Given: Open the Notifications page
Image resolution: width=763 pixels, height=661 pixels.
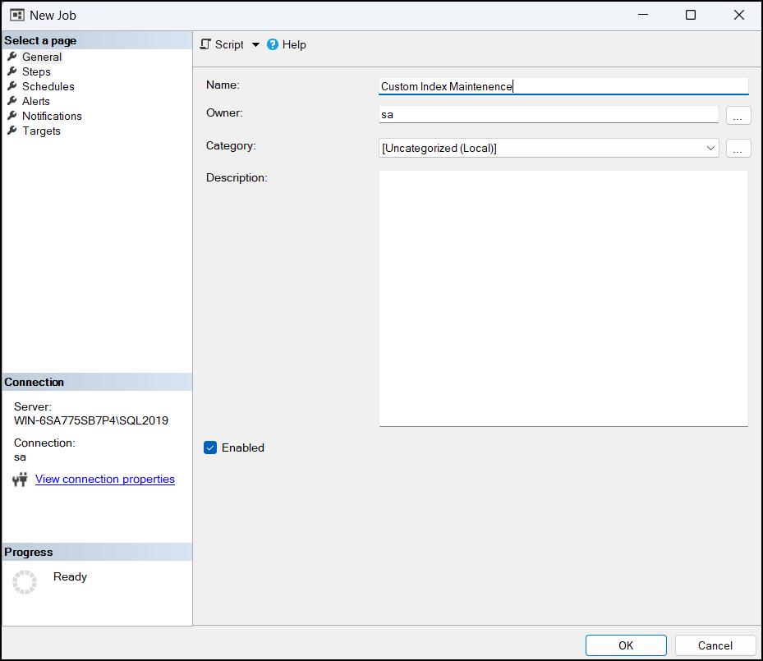Looking at the screenshot, I should click(52, 116).
